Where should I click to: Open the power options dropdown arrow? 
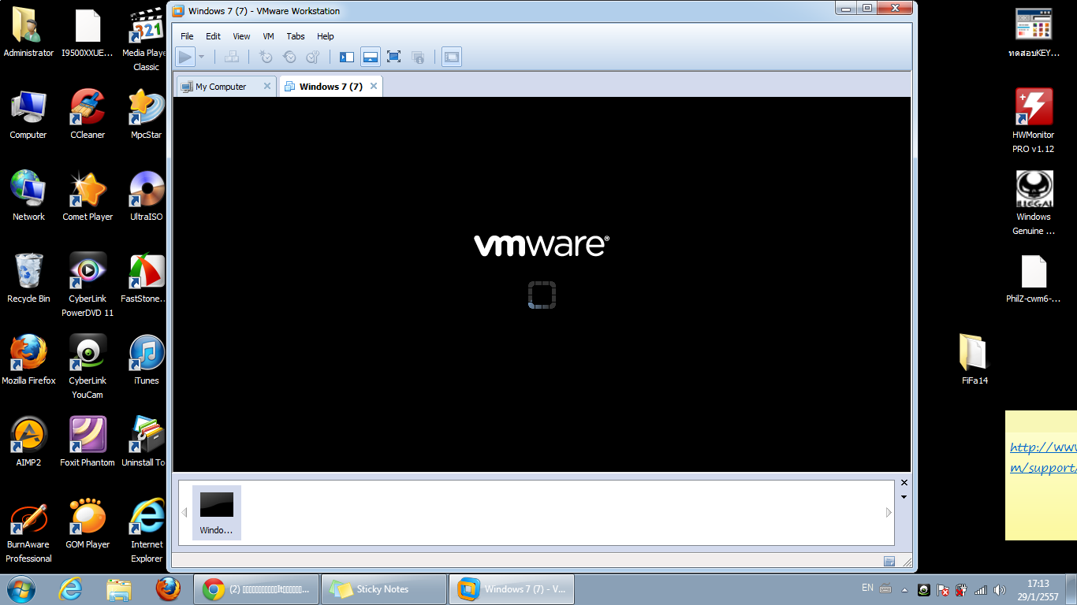201,57
